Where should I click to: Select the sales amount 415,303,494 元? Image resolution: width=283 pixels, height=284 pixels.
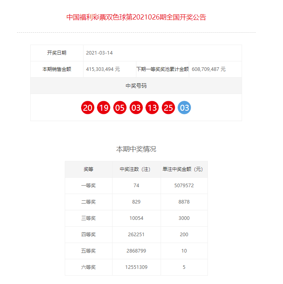[x=103, y=69]
